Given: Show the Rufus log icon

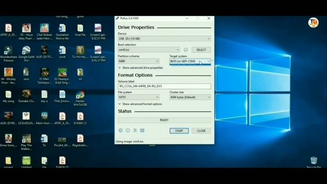Looking at the screenshot, I should click(142, 131).
